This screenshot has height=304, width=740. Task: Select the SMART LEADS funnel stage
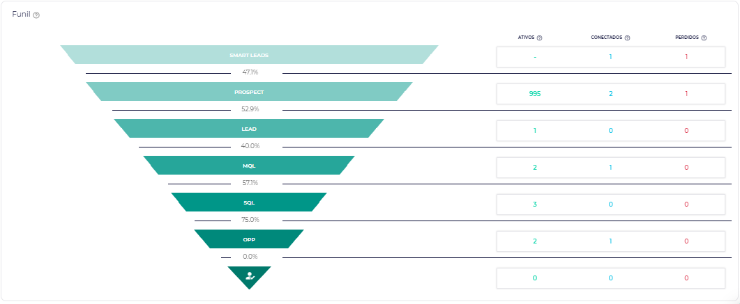coord(249,55)
